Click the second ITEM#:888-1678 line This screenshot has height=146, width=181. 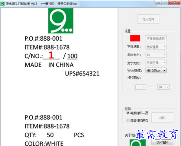click(x=47, y=126)
